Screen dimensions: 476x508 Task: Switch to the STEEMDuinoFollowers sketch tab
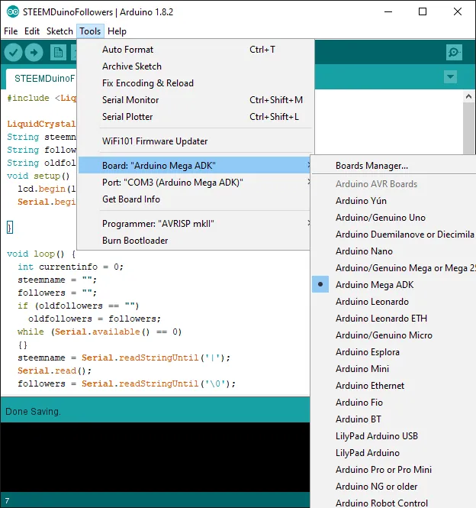coord(41,79)
